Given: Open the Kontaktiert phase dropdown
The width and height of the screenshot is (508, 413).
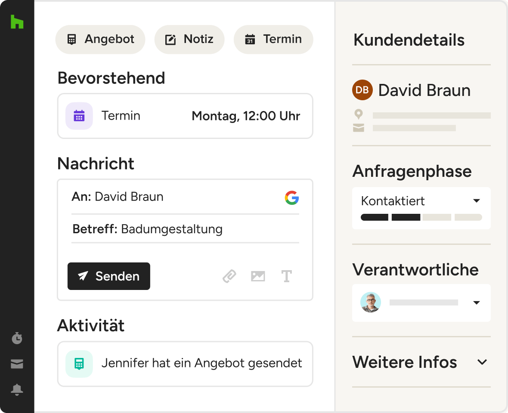Looking at the screenshot, I should click(x=476, y=201).
